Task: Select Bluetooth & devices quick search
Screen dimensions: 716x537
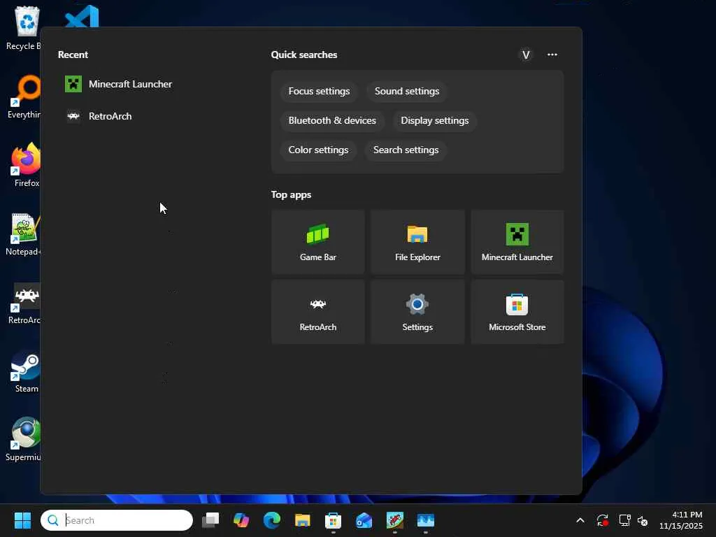Action: point(332,120)
